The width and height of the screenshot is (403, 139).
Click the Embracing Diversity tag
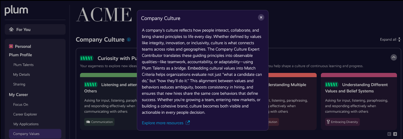pos(342,122)
